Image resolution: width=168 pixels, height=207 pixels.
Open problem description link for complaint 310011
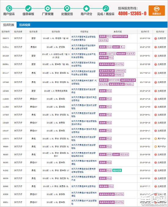pyautogui.click(x=83, y=47)
